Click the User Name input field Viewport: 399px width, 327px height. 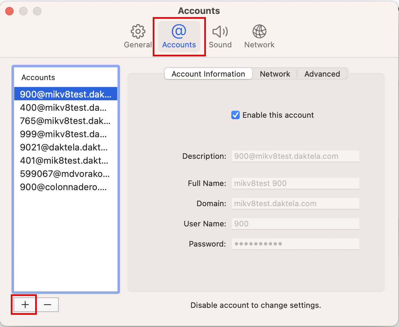click(295, 224)
